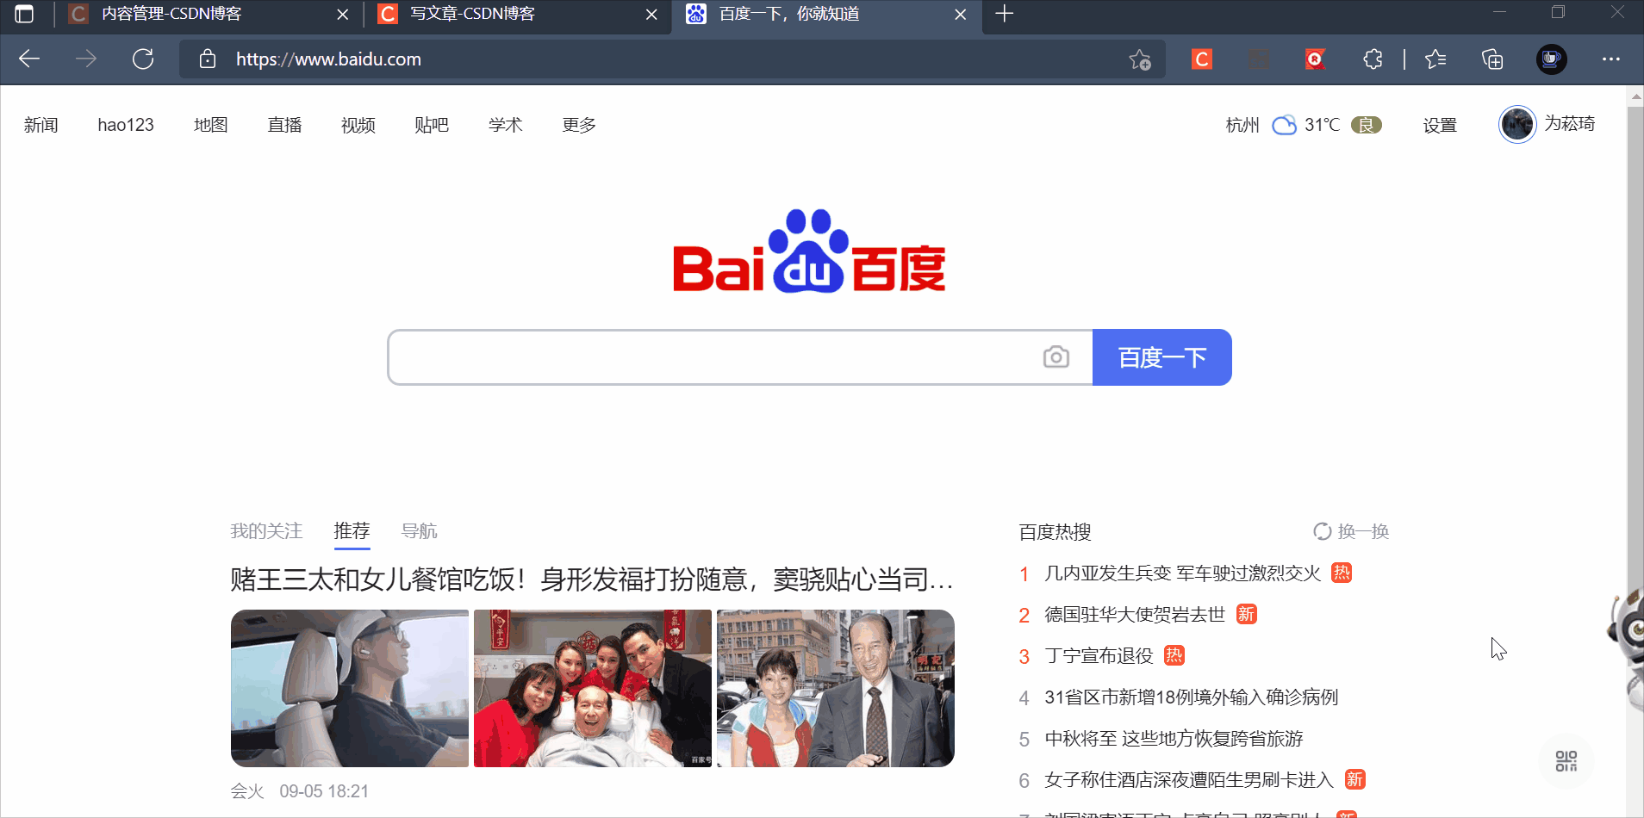Screen dimensions: 1644x818
Task: Open the 设置 menu
Action: click(1440, 125)
